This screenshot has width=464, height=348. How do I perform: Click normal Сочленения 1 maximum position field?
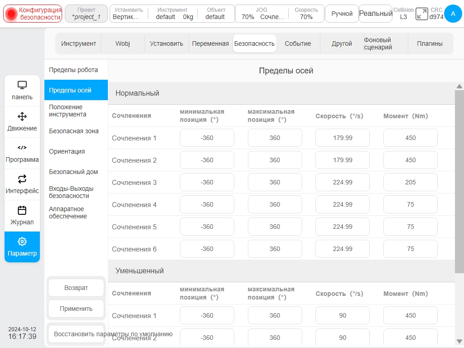tap(275, 138)
